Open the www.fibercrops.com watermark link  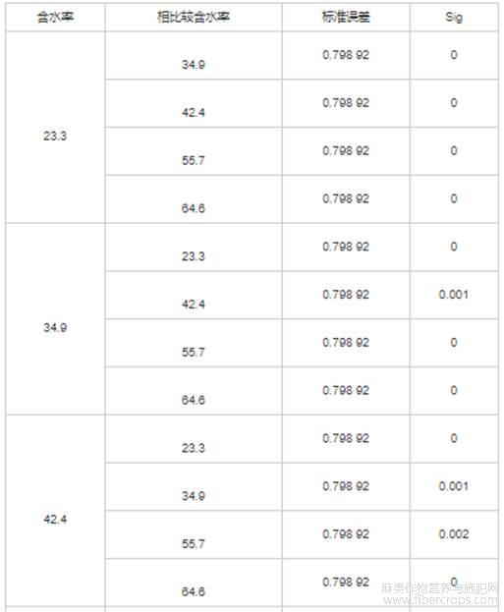click(440, 599)
